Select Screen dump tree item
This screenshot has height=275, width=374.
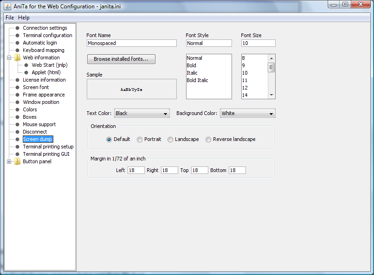point(38,139)
